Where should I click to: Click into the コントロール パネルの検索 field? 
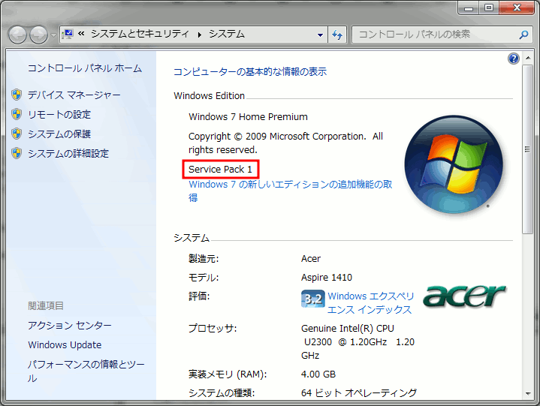coord(432,35)
